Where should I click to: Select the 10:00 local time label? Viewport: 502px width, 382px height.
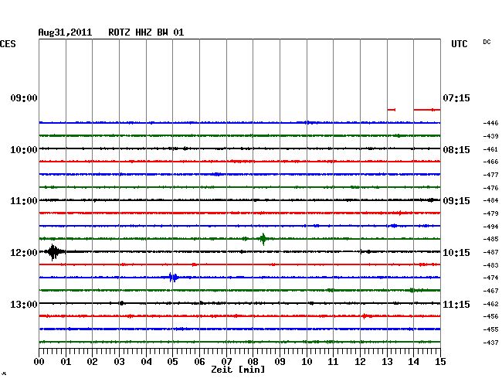click(x=24, y=150)
